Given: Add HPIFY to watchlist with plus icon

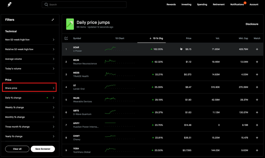Looking at the screenshot, I should 257,125.
